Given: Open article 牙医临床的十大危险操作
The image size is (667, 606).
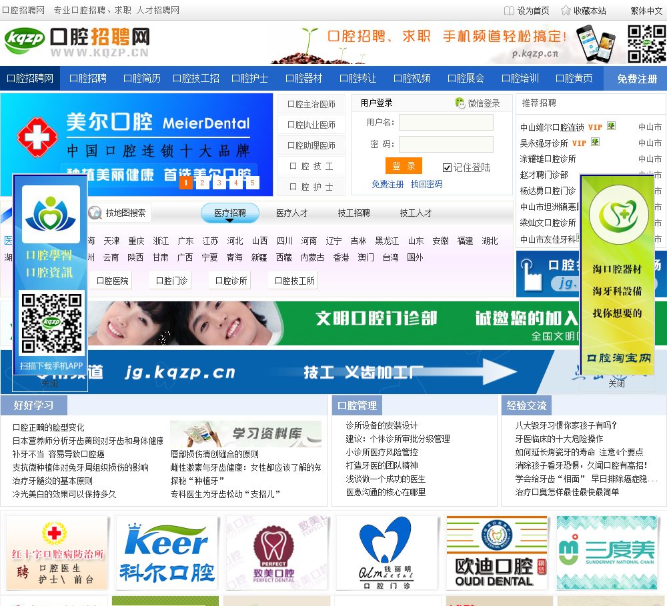Looking at the screenshot, I should (559, 439).
